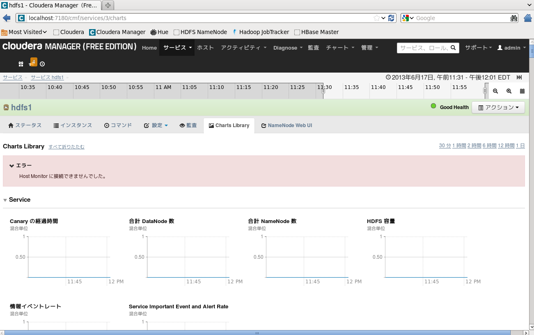Click the right timeline range handle

pos(485,91)
